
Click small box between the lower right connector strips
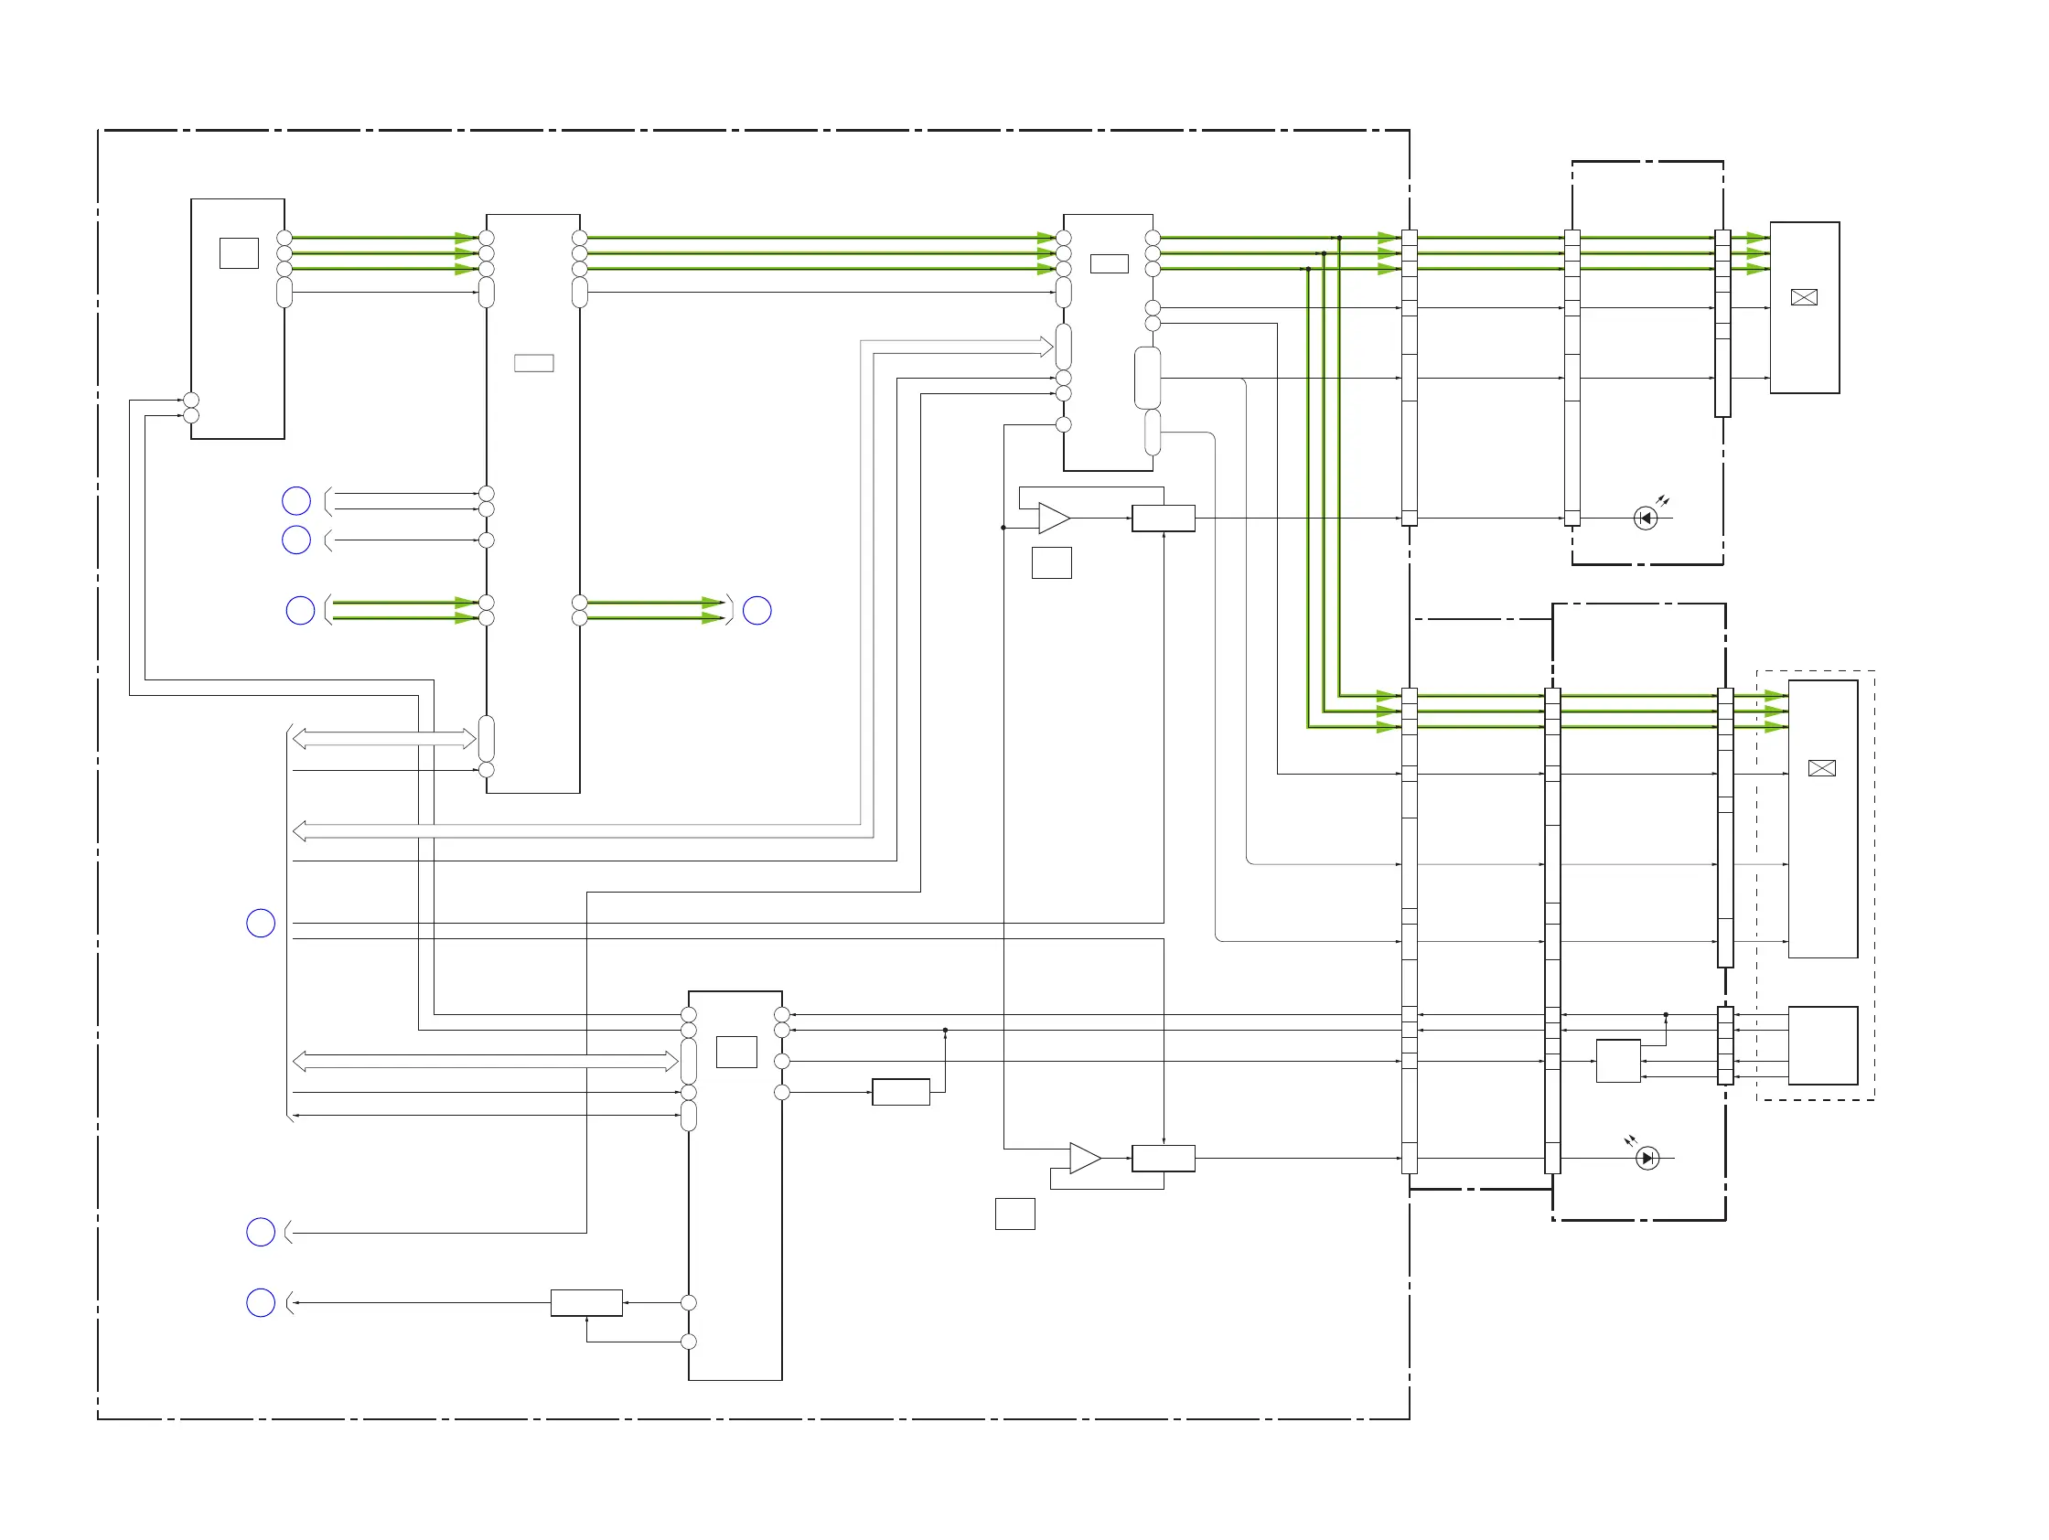coord(1618,1061)
